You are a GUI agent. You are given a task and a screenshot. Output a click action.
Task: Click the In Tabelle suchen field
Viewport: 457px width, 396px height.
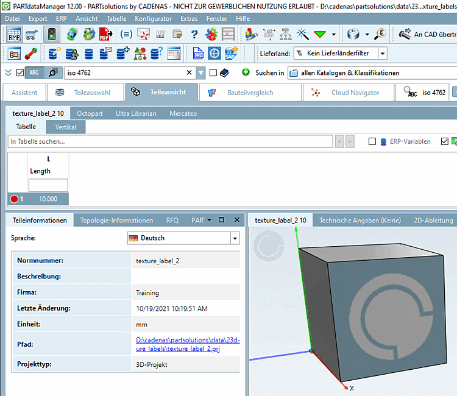(x=171, y=141)
